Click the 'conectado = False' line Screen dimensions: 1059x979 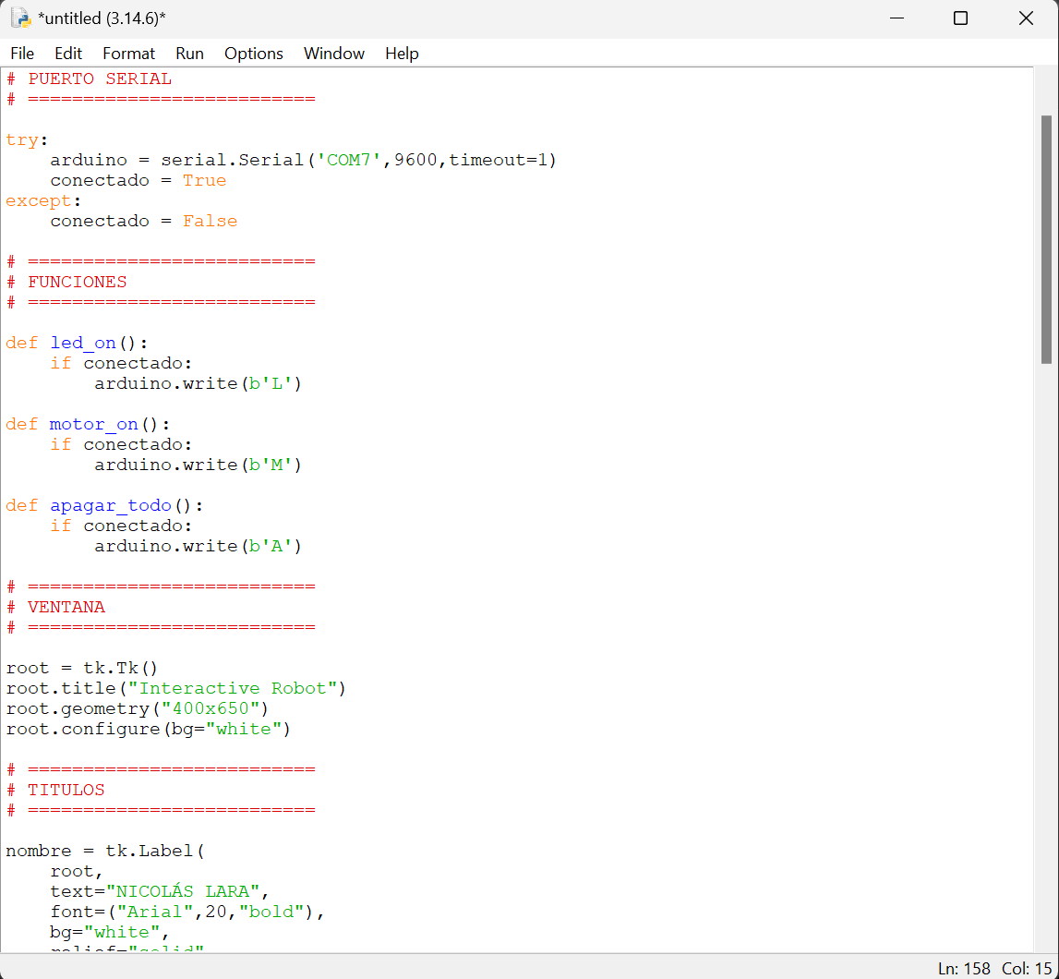143,221
